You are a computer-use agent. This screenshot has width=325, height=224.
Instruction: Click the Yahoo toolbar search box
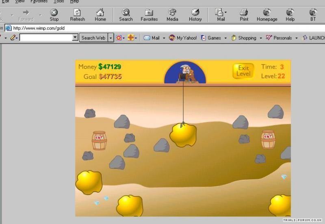click(46, 38)
